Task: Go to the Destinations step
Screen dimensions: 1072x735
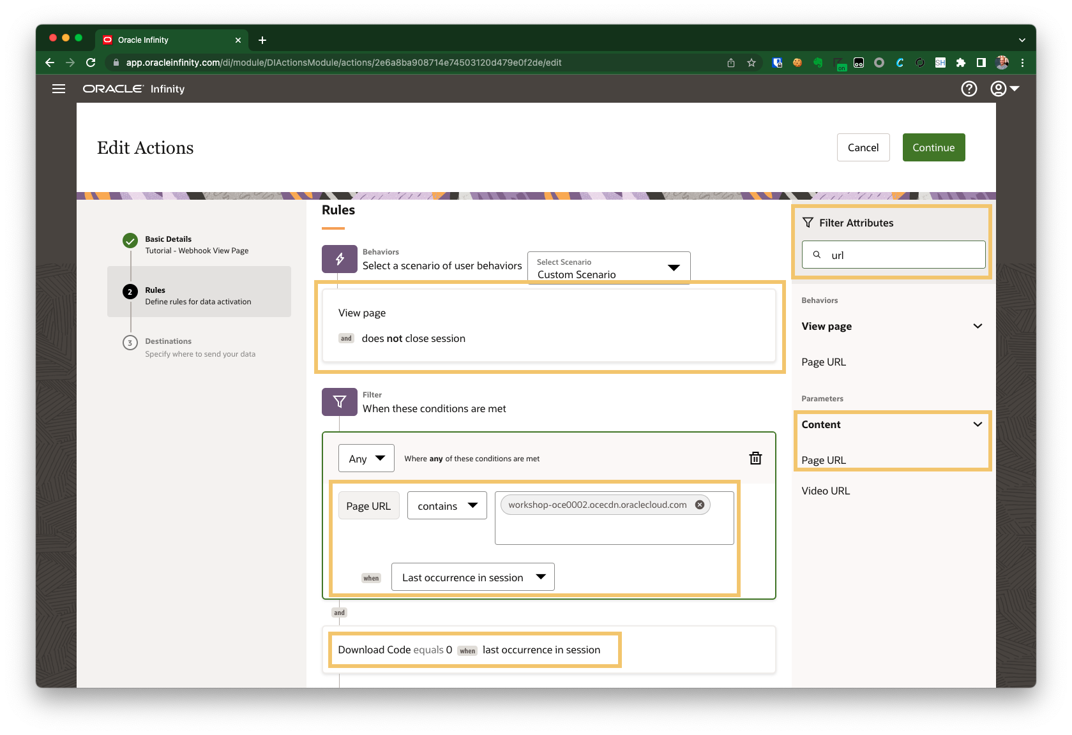Action: click(x=199, y=348)
